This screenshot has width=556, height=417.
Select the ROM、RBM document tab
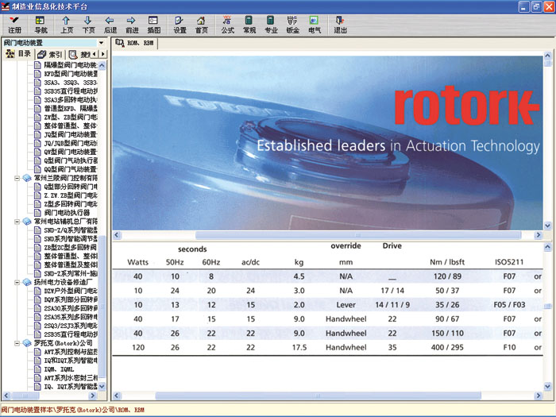pyautogui.click(x=138, y=43)
